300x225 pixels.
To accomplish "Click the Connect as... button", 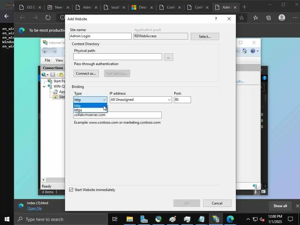I will tap(86, 74).
